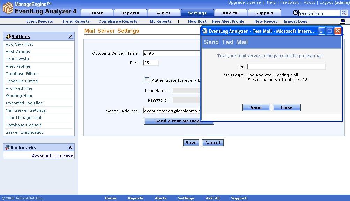
Task: Click the Internet Explorer icon in popup title
Action: pos(204,31)
